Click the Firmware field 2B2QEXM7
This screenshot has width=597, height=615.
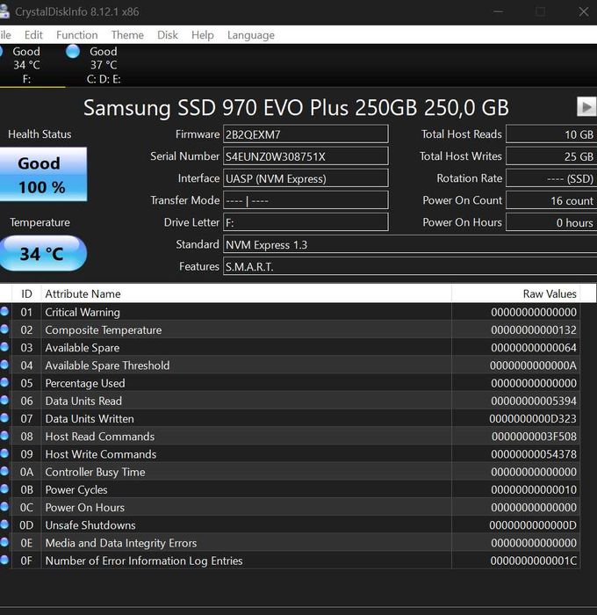pos(306,134)
